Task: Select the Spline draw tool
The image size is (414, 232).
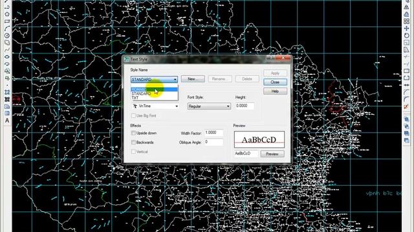Action: pyautogui.click(x=7, y=50)
